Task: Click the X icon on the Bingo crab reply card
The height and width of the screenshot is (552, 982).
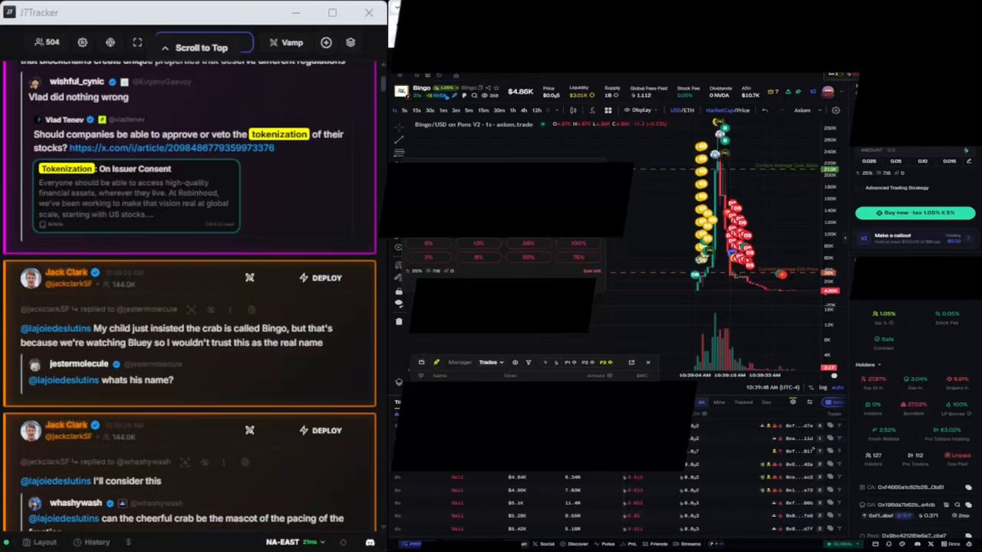Action: (250, 277)
